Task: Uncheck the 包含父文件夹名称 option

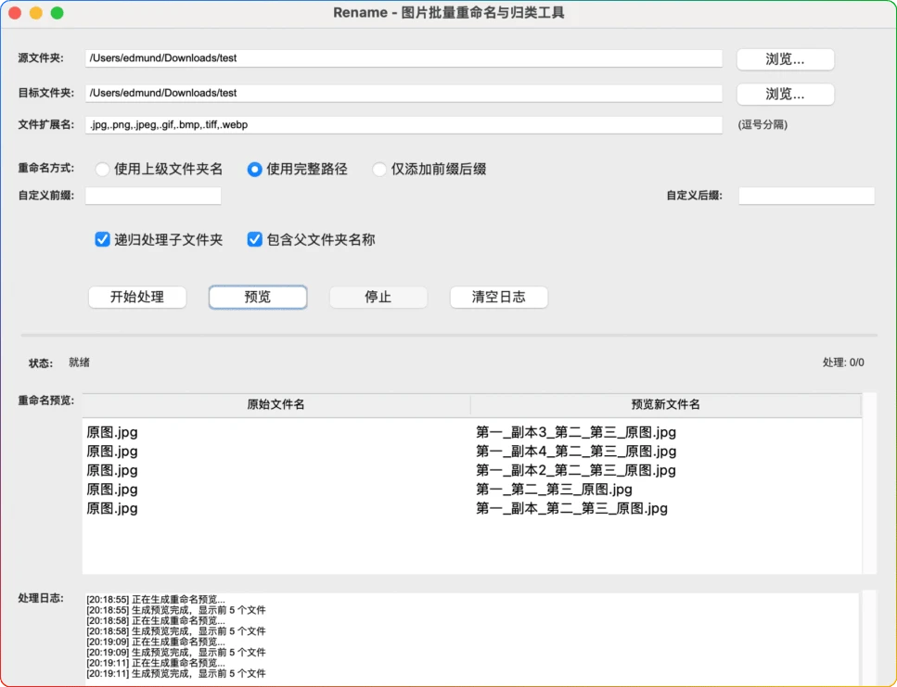Action: tap(254, 239)
